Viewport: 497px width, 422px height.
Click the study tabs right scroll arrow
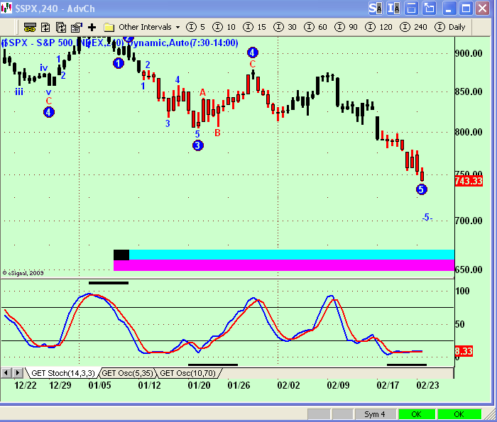pos(18,373)
